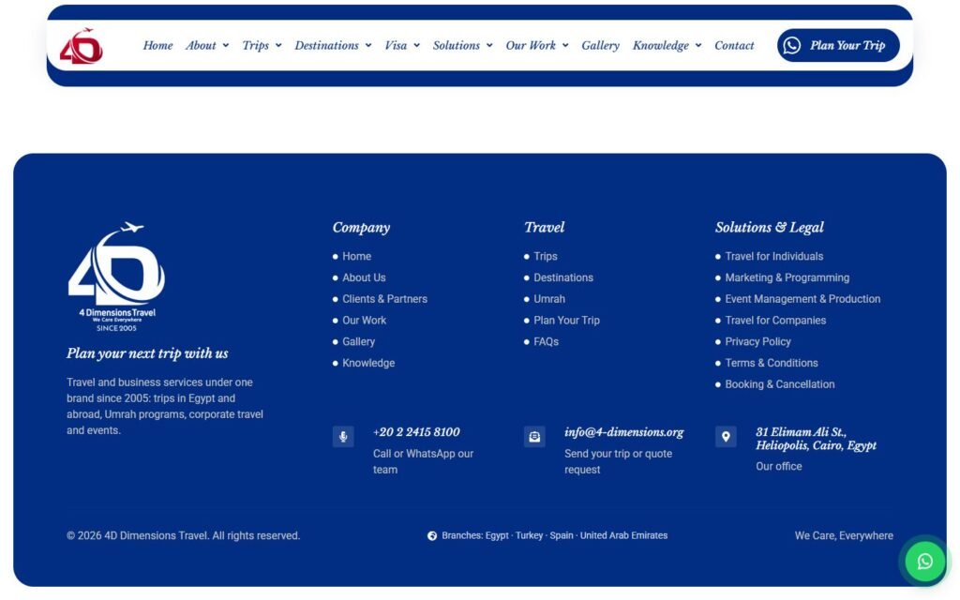This screenshot has height=600, width=960.
Task: Select Solutions in the top navigation
Action: pos(457,45)
